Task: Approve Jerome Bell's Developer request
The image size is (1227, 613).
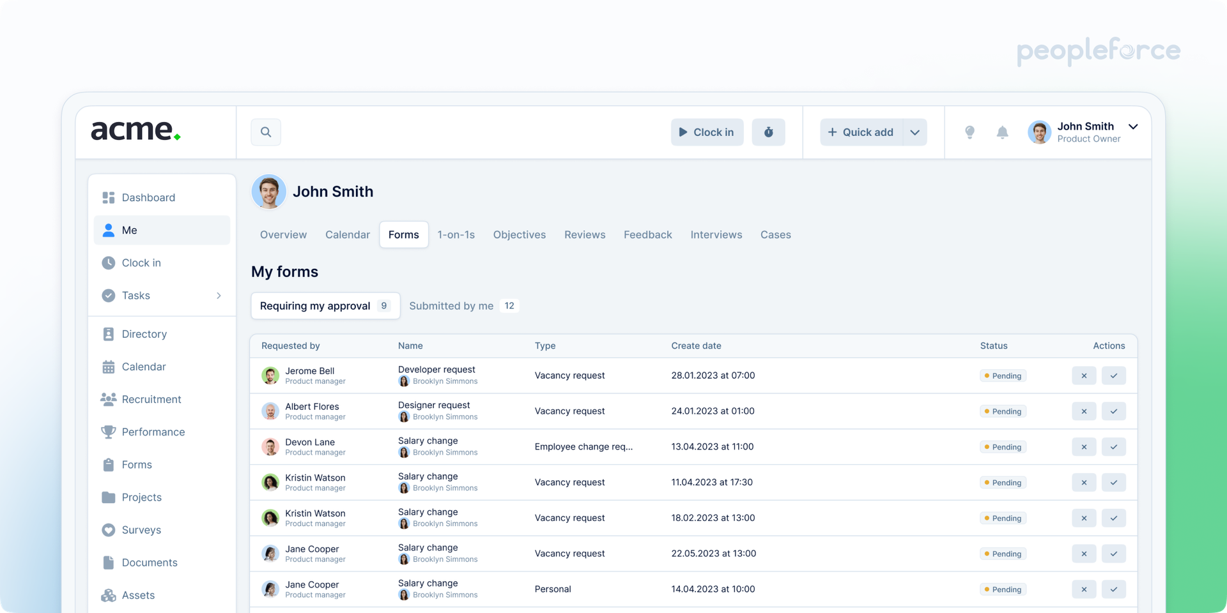Action: coord(1113,375)
